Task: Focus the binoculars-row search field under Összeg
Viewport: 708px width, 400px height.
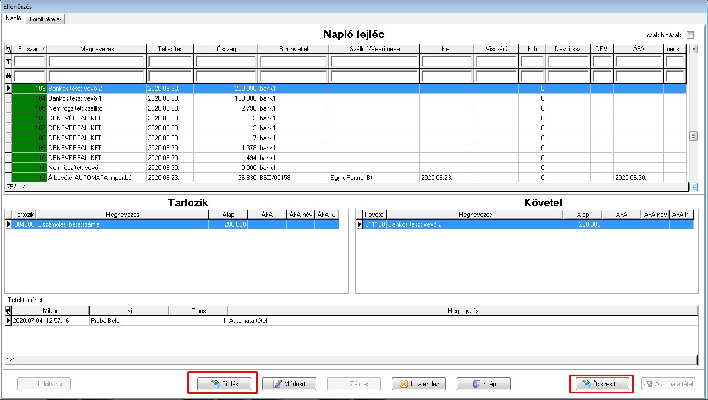Action: (x=226, y=76)
